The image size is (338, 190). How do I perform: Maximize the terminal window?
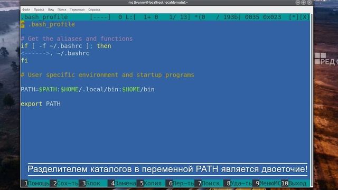304,2
